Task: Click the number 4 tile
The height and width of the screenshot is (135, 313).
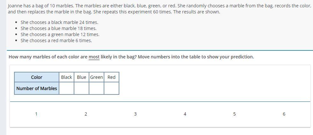Action: click(x=185, y=114)
